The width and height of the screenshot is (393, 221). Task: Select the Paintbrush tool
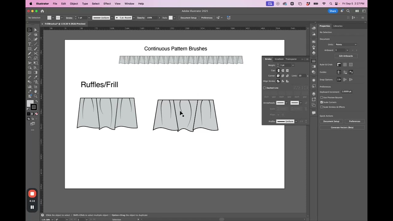pyautogui.click(x=36, y=49)
